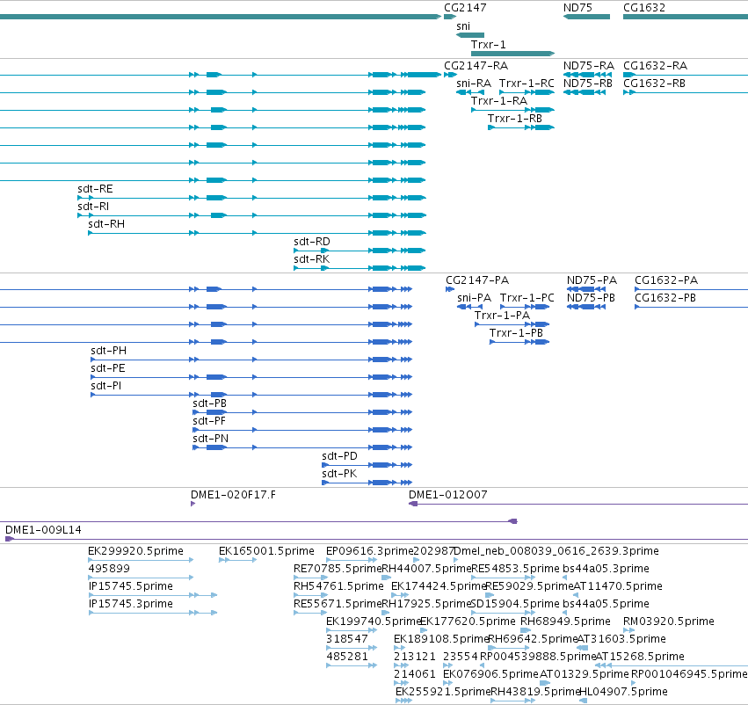
Task: Open the RM03920.5prime EST label
Action: click(668, 621)
